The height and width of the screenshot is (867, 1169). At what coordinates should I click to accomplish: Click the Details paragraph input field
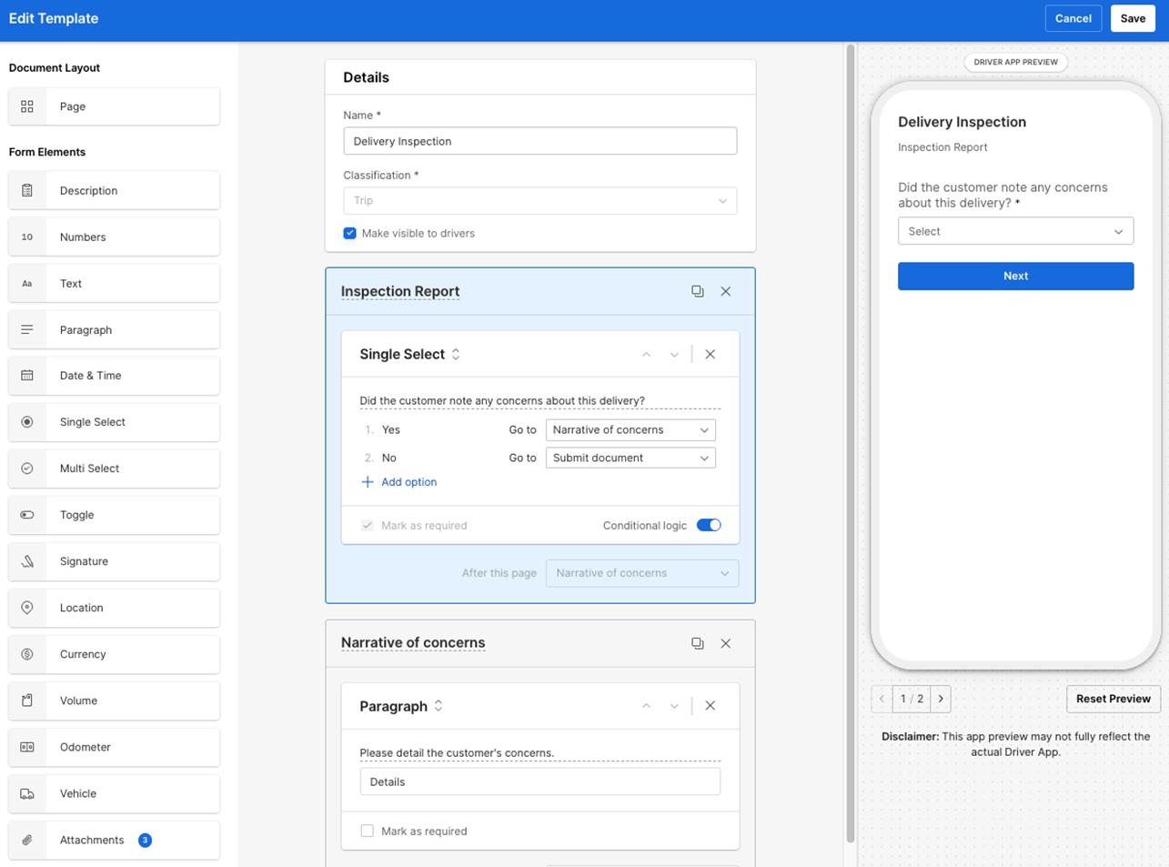[540, 781]
